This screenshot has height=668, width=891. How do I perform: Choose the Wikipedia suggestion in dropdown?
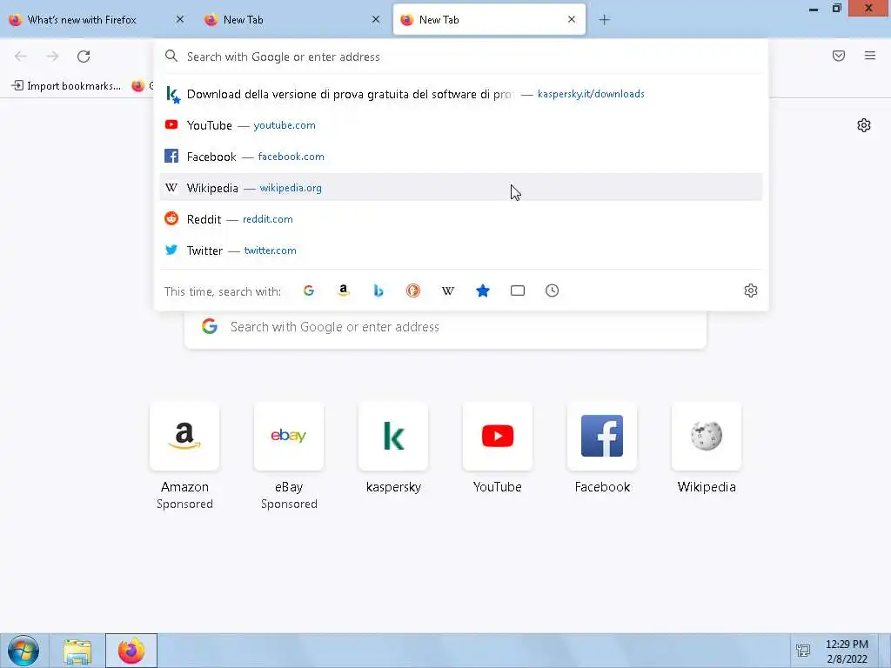click(x=461, y=188)
